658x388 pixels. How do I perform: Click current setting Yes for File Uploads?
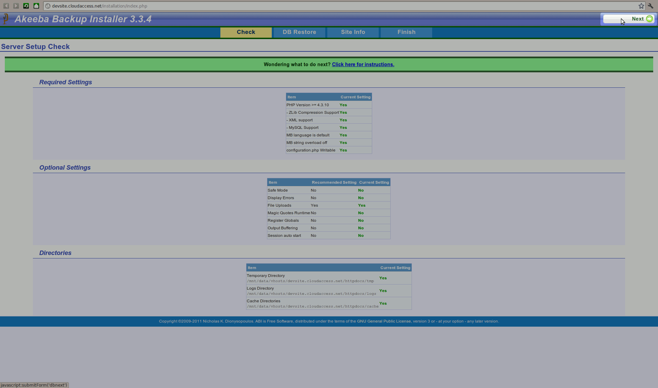(x=362, y=205)
